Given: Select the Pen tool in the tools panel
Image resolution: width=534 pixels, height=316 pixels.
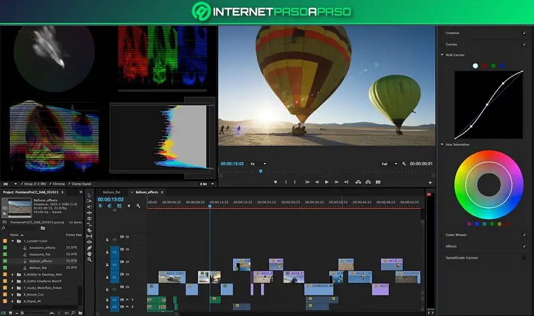Looking at the screenshot, I should pyautogui.click(x=89, y=247).
